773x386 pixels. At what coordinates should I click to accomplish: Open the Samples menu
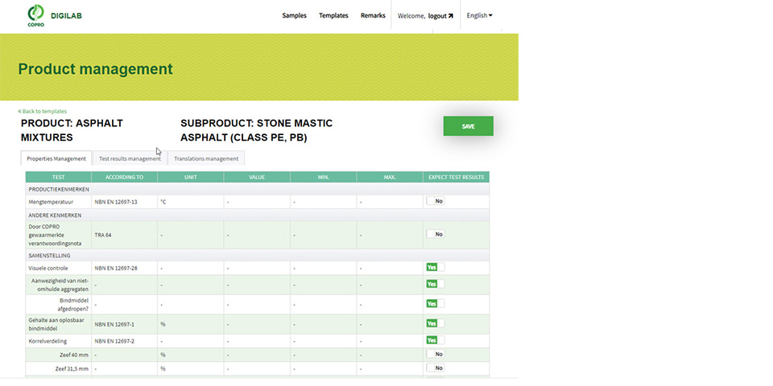pos(294,15)
